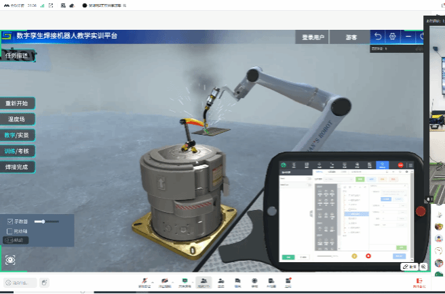Viewport: 445px width, 294px height.
Task: Enable the 附动轴 checkbox
Action: (9, 231)
